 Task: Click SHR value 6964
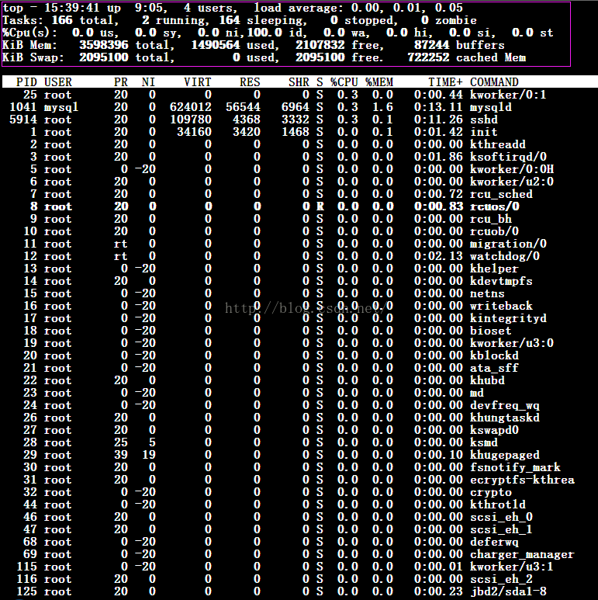296,107
